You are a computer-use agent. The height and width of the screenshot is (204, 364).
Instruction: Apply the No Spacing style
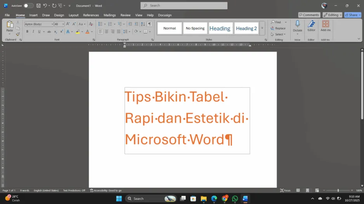195,28
